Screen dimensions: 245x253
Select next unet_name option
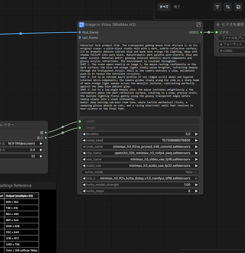[x=196, y=147]
